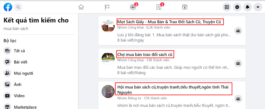This screenshot has width=265, height=109.
Task: Select the Ảnh filter
Action: click(39, 84)
